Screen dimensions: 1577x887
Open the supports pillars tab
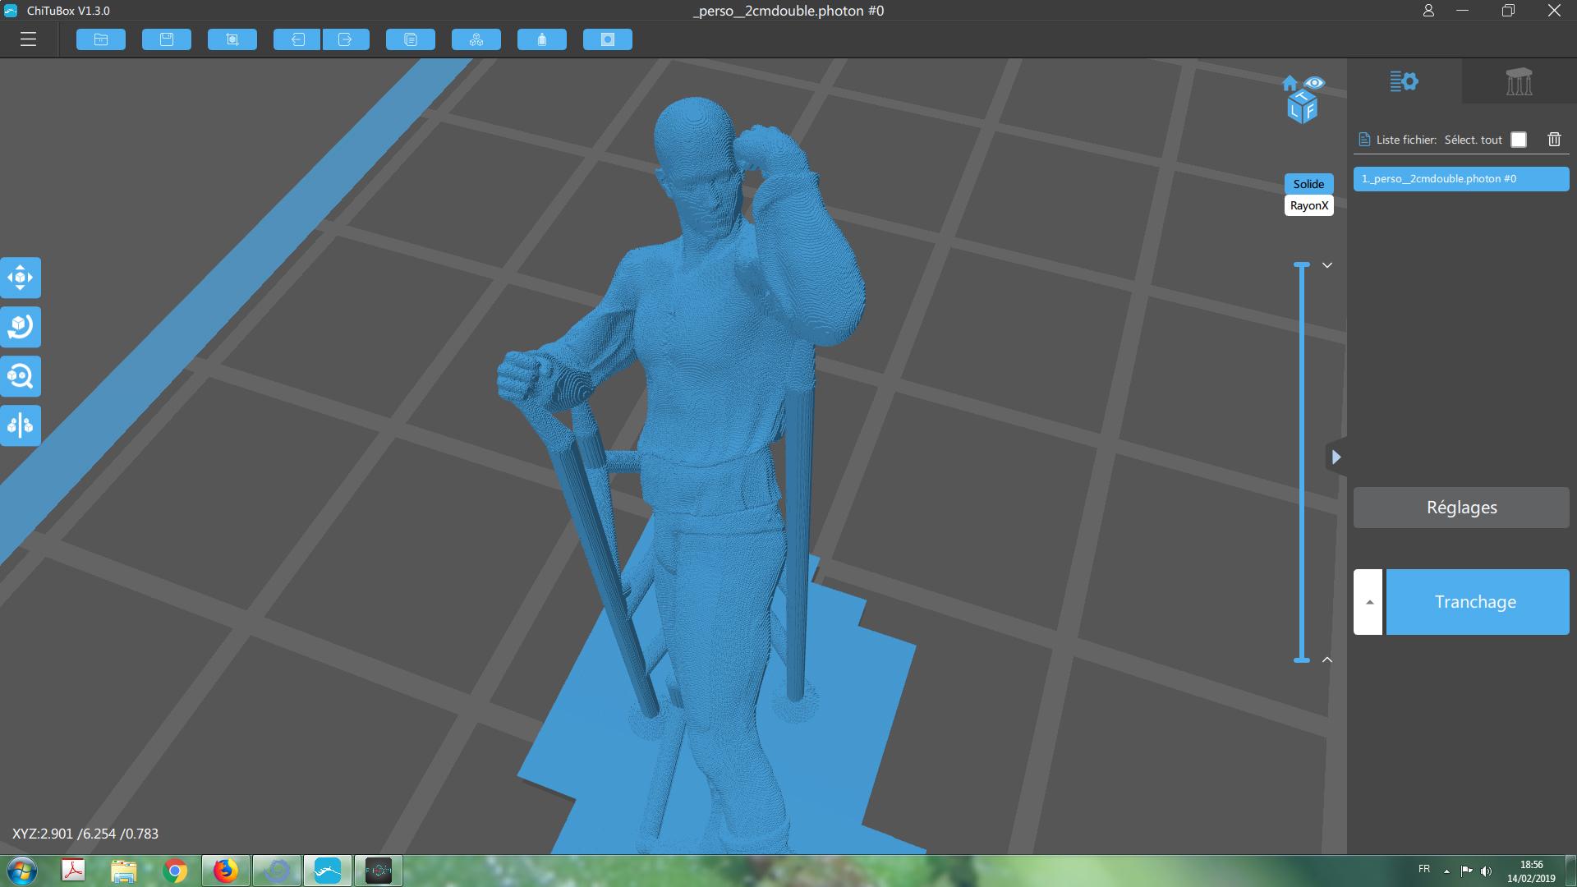click(x=1520, y=81)
